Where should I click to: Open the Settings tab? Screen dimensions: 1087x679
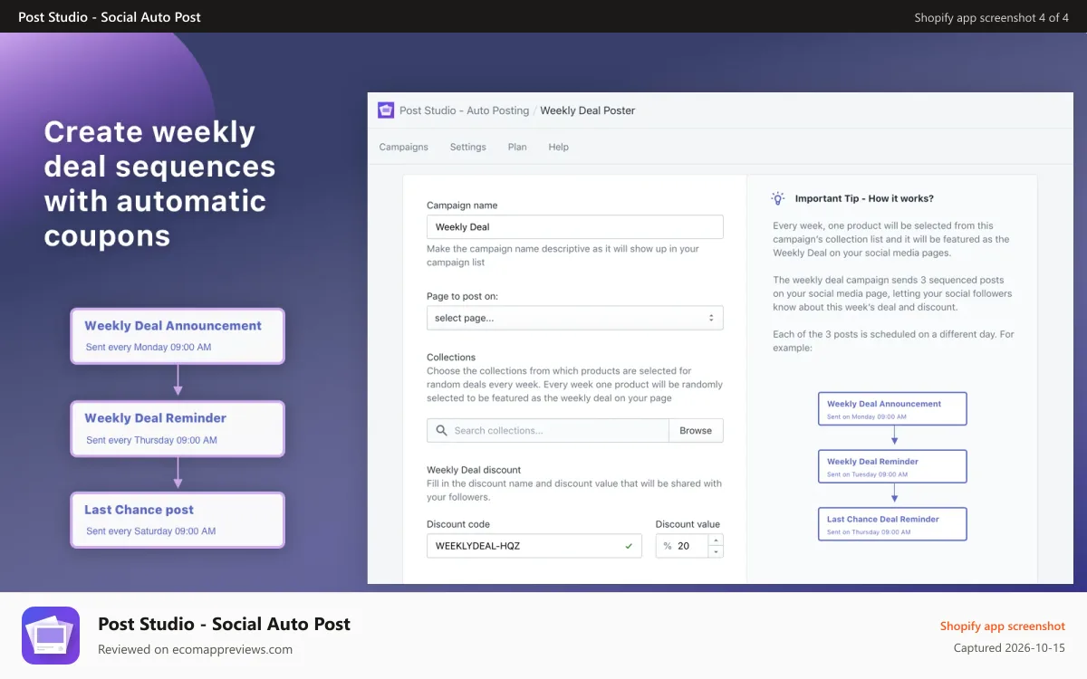click(468, 147)
